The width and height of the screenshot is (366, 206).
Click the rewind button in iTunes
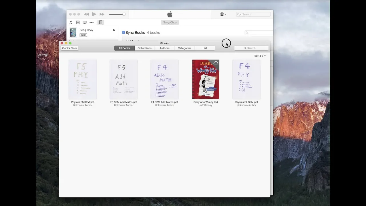(86, 14)
